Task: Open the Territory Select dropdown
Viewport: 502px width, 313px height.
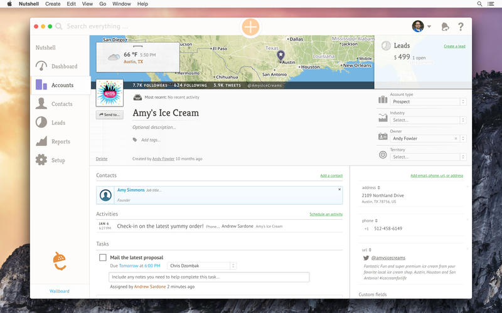Action: coord(428,157)
